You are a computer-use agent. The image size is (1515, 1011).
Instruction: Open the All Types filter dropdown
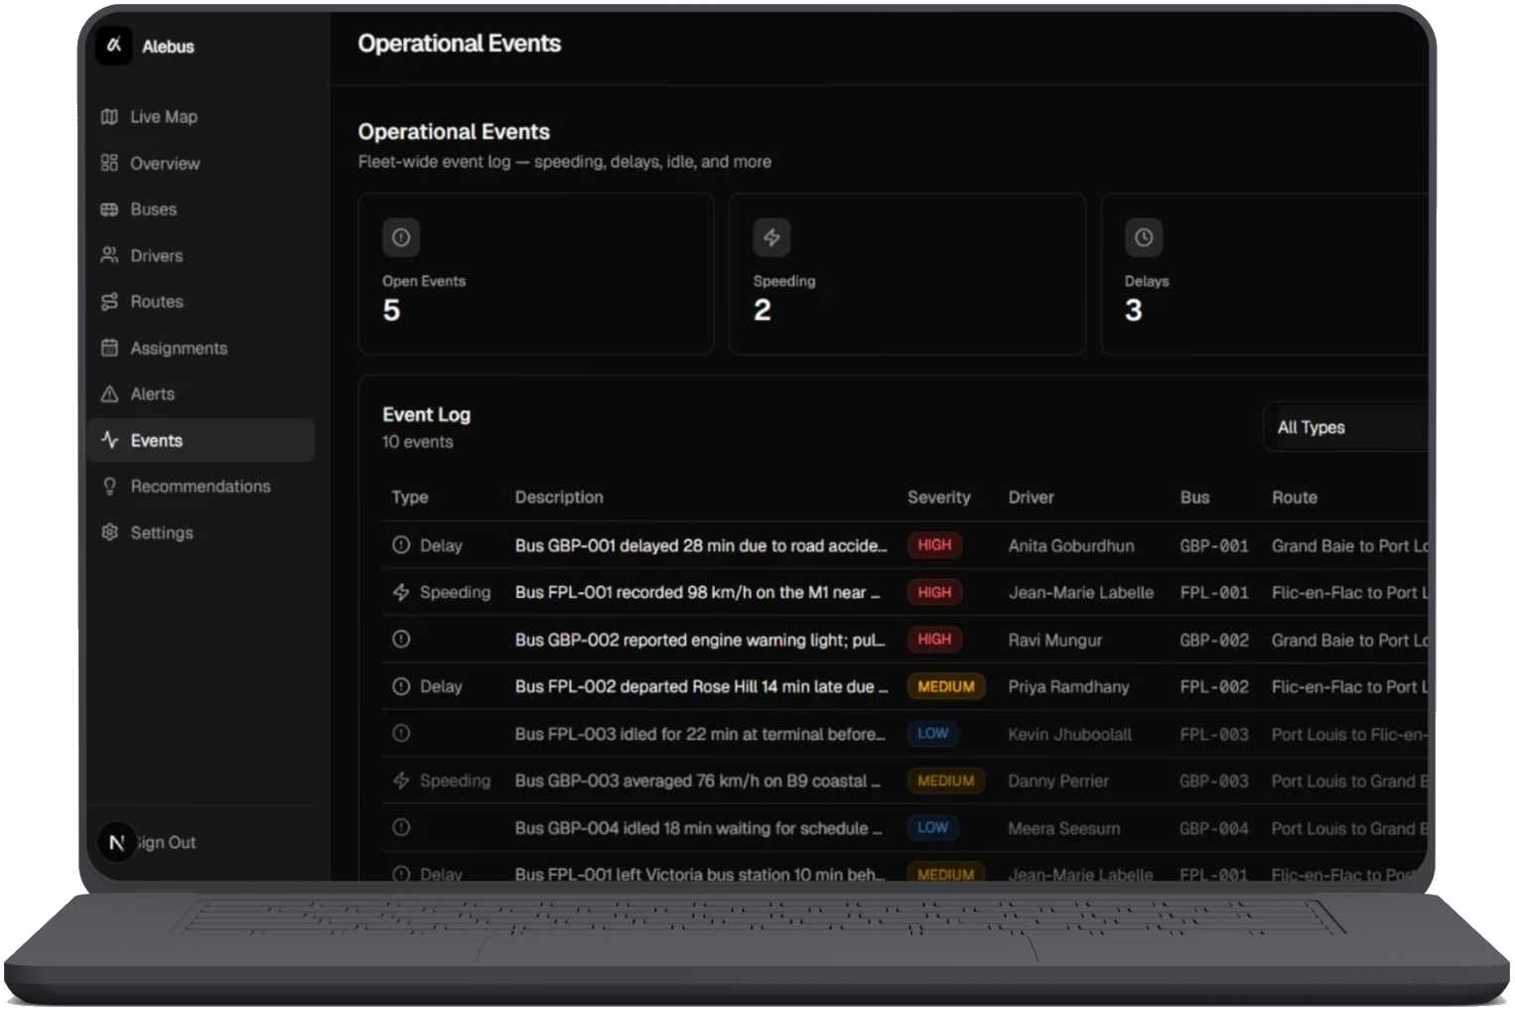coord(1346,427)
